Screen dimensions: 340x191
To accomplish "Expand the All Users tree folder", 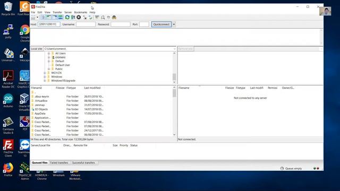I will [49, 53].
